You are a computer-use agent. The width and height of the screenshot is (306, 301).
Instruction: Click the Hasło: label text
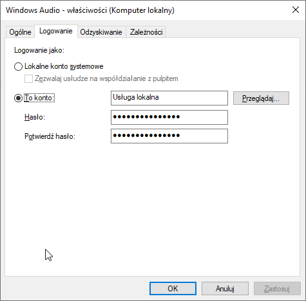pyautogui.click(x=35, y=117)
